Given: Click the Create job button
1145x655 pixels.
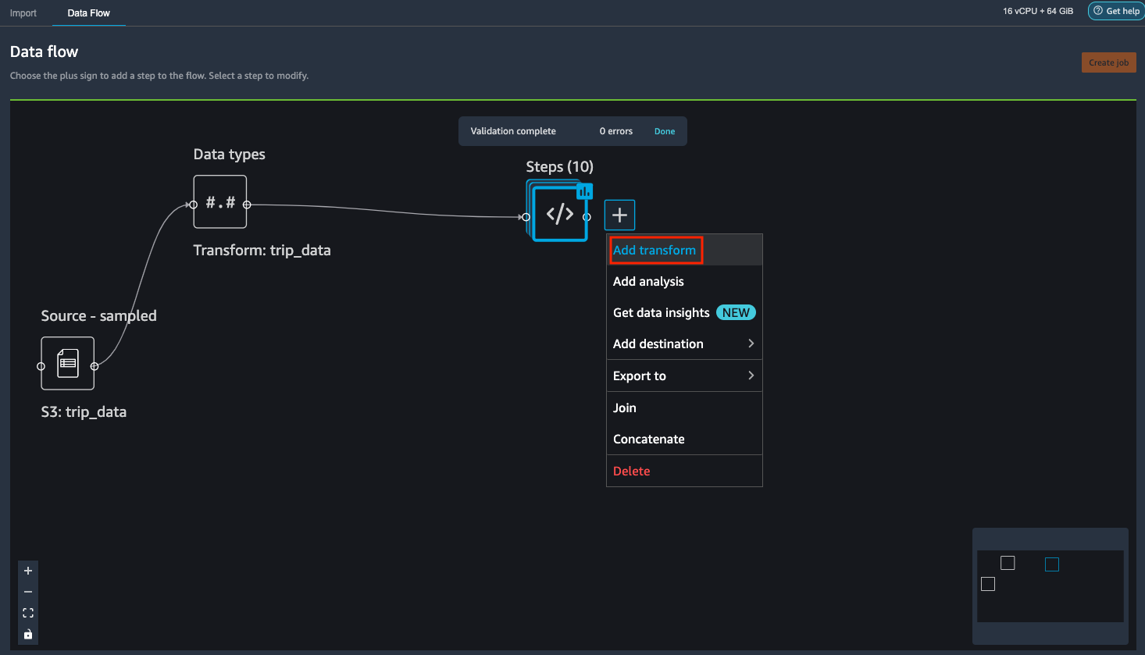Looking at the screenshot, I should point(1108,62).
